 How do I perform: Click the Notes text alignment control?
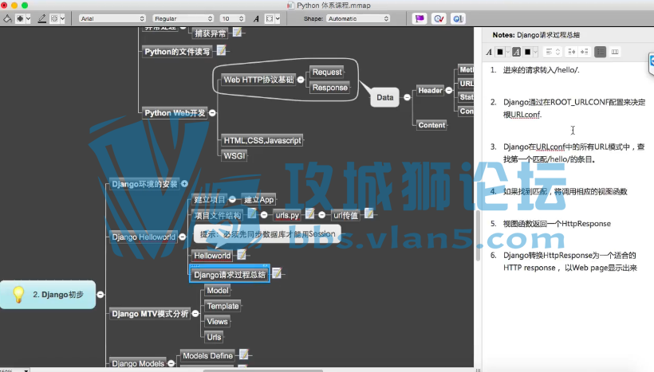click(553, 52)
